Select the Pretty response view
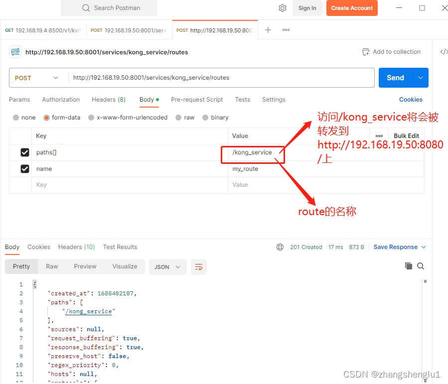The width and height of the screenshot is (448, 384). pyautogui.click(x=21, y=266)
